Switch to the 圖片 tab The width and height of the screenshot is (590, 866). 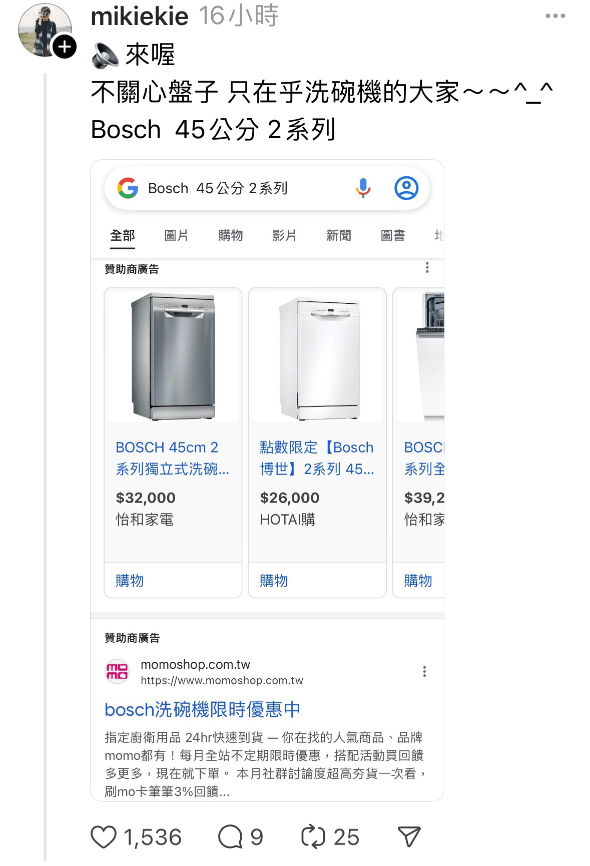pyautogui.click(x=176, y=235)
